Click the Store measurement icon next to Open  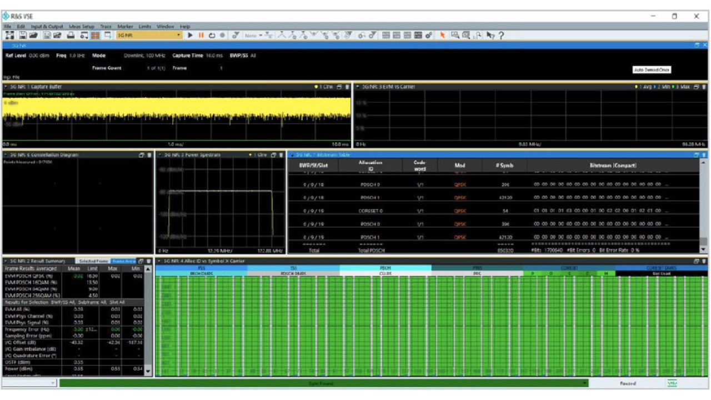point(47,36)
